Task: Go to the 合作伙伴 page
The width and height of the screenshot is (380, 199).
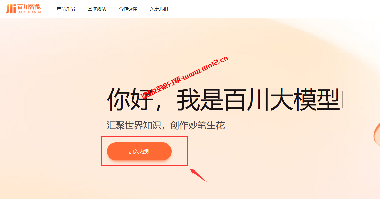Action: pyautogui.click(x=128, y=9)
